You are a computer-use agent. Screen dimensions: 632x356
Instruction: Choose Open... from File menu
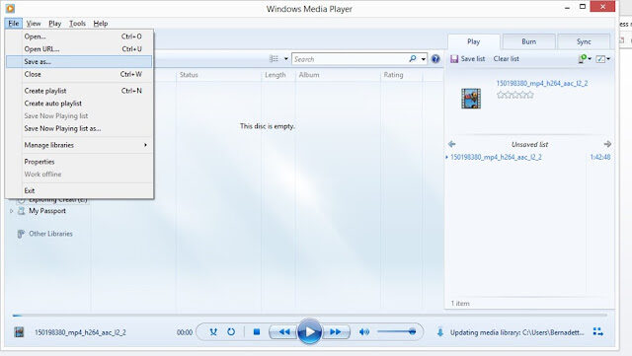tap(79, 36)
